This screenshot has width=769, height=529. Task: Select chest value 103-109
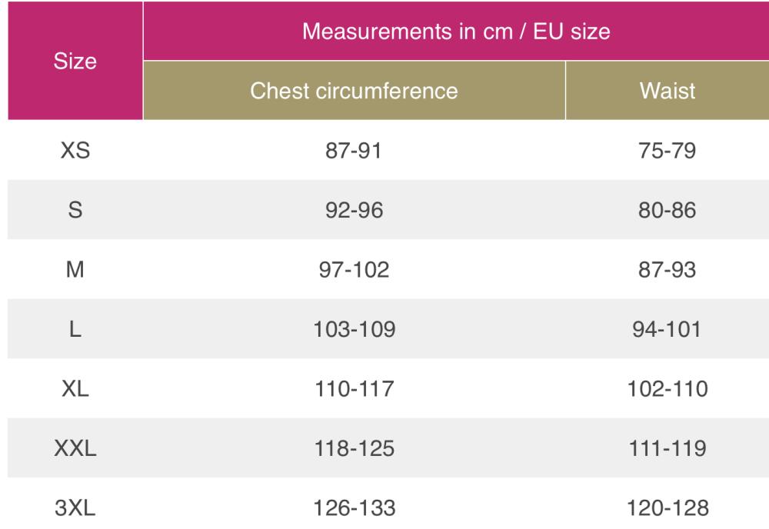pyautogui.click(x=355, y=330)
